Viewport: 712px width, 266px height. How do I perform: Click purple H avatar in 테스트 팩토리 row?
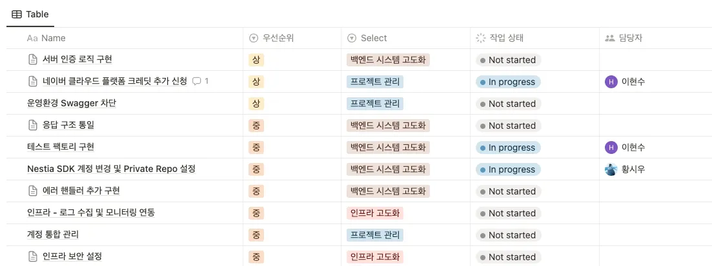611,147
